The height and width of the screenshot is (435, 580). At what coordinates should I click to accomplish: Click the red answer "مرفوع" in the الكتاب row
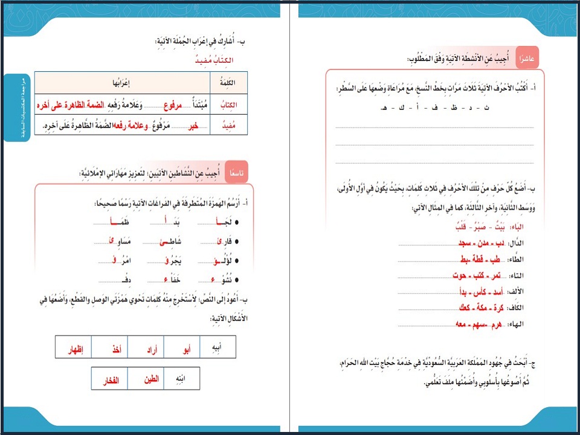172,106
